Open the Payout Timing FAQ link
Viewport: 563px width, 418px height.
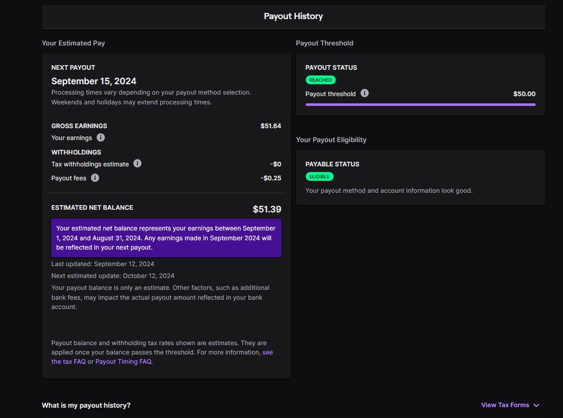(123, 362)
